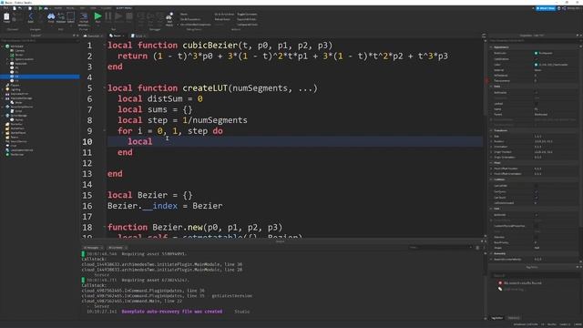
Task: Toggle the CanQuery checkbox
Action: click(x=536, y=192)
